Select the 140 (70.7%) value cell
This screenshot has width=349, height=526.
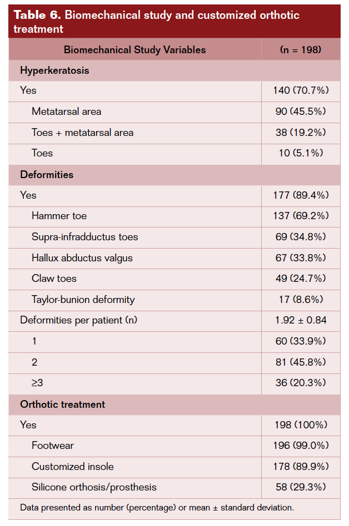coord(301,91)
